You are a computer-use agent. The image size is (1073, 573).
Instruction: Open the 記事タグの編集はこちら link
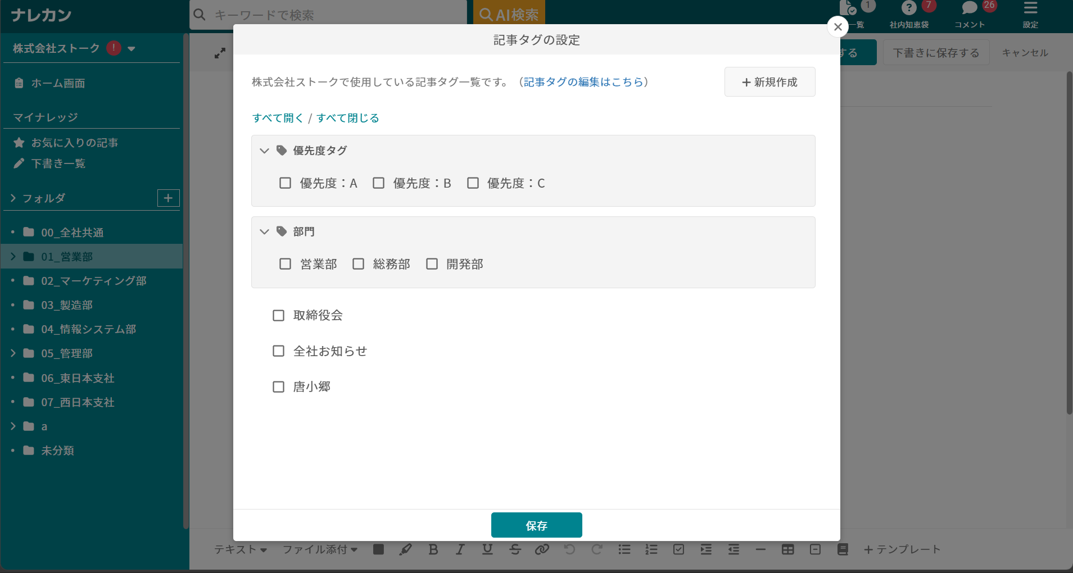coord(583,82)
